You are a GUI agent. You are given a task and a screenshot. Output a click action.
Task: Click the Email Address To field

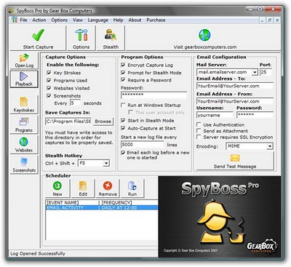pos(235,86)
